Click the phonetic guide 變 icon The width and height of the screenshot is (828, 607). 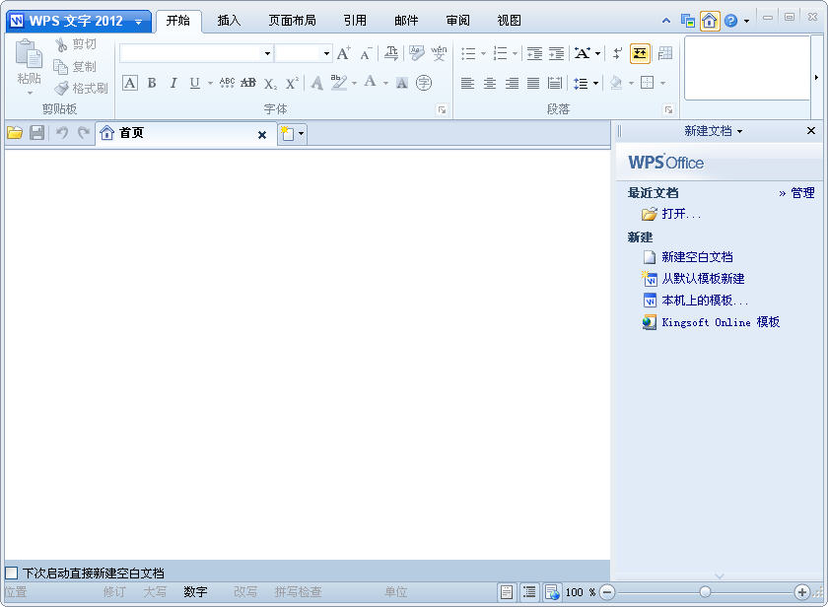(439, 53)
